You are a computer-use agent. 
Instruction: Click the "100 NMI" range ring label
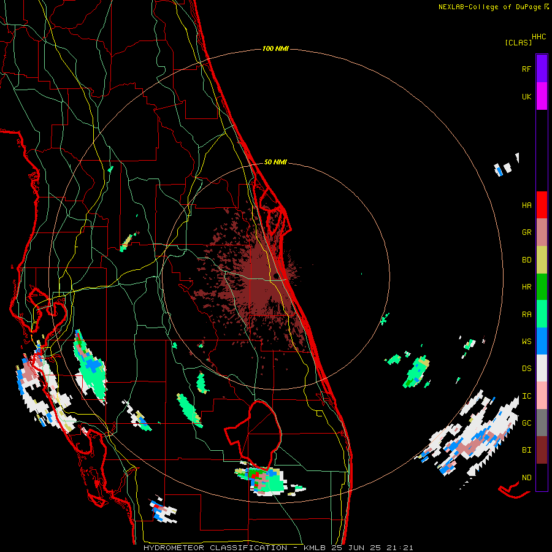click(275, 48)
